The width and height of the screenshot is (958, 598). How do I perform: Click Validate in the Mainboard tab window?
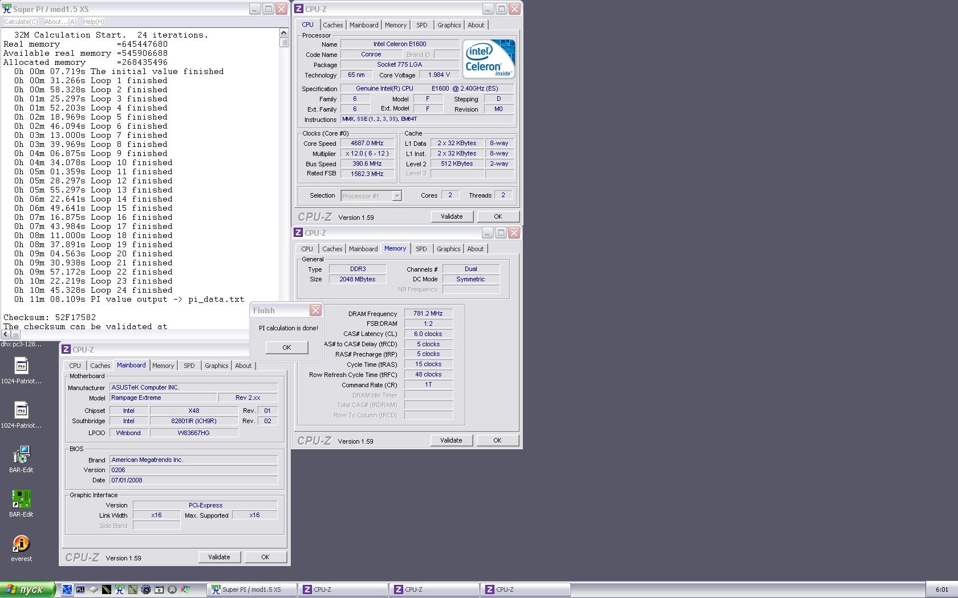coord(219,557)
